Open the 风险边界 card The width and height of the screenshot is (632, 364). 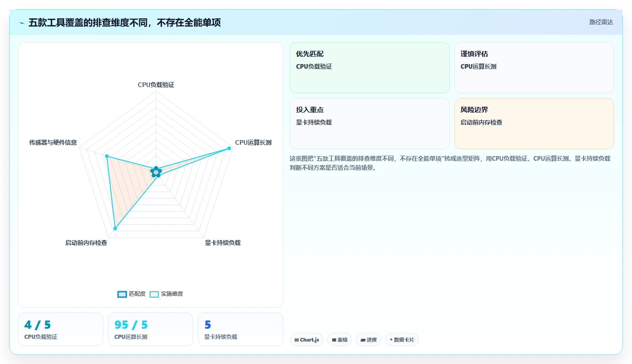coord(534,124)
